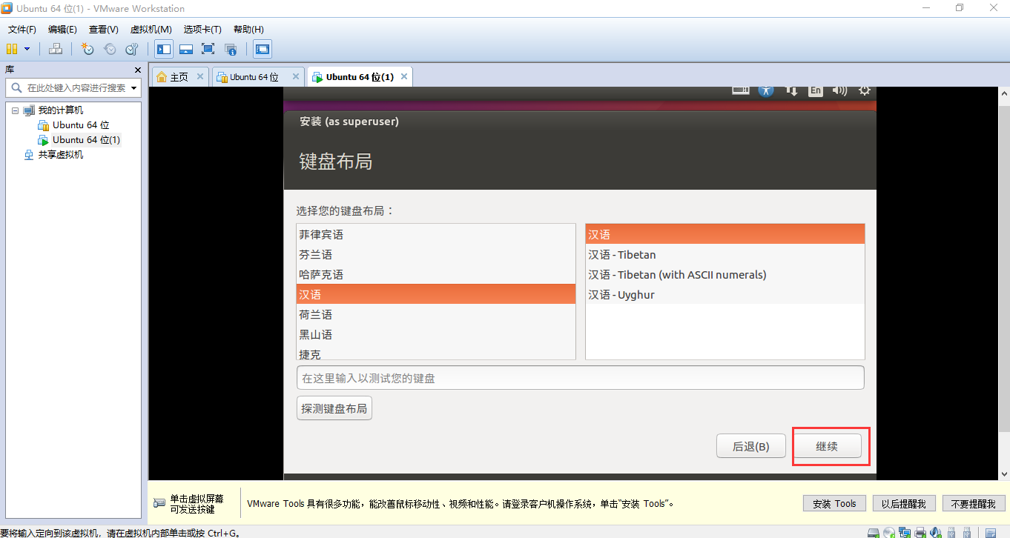
Task: Click the 不要提醒我 button
Action: click(x=973, y=504)
